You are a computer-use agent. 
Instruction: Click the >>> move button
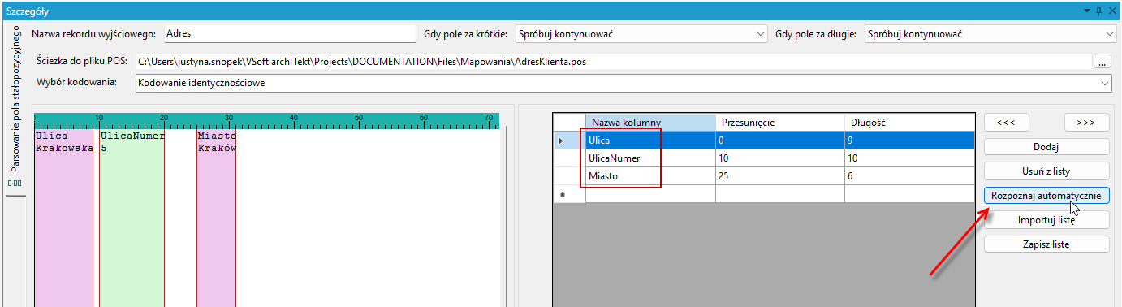1086,122
